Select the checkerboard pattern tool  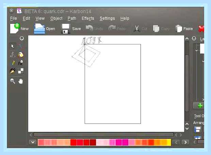pyautogui.click(x=20, y=71)
